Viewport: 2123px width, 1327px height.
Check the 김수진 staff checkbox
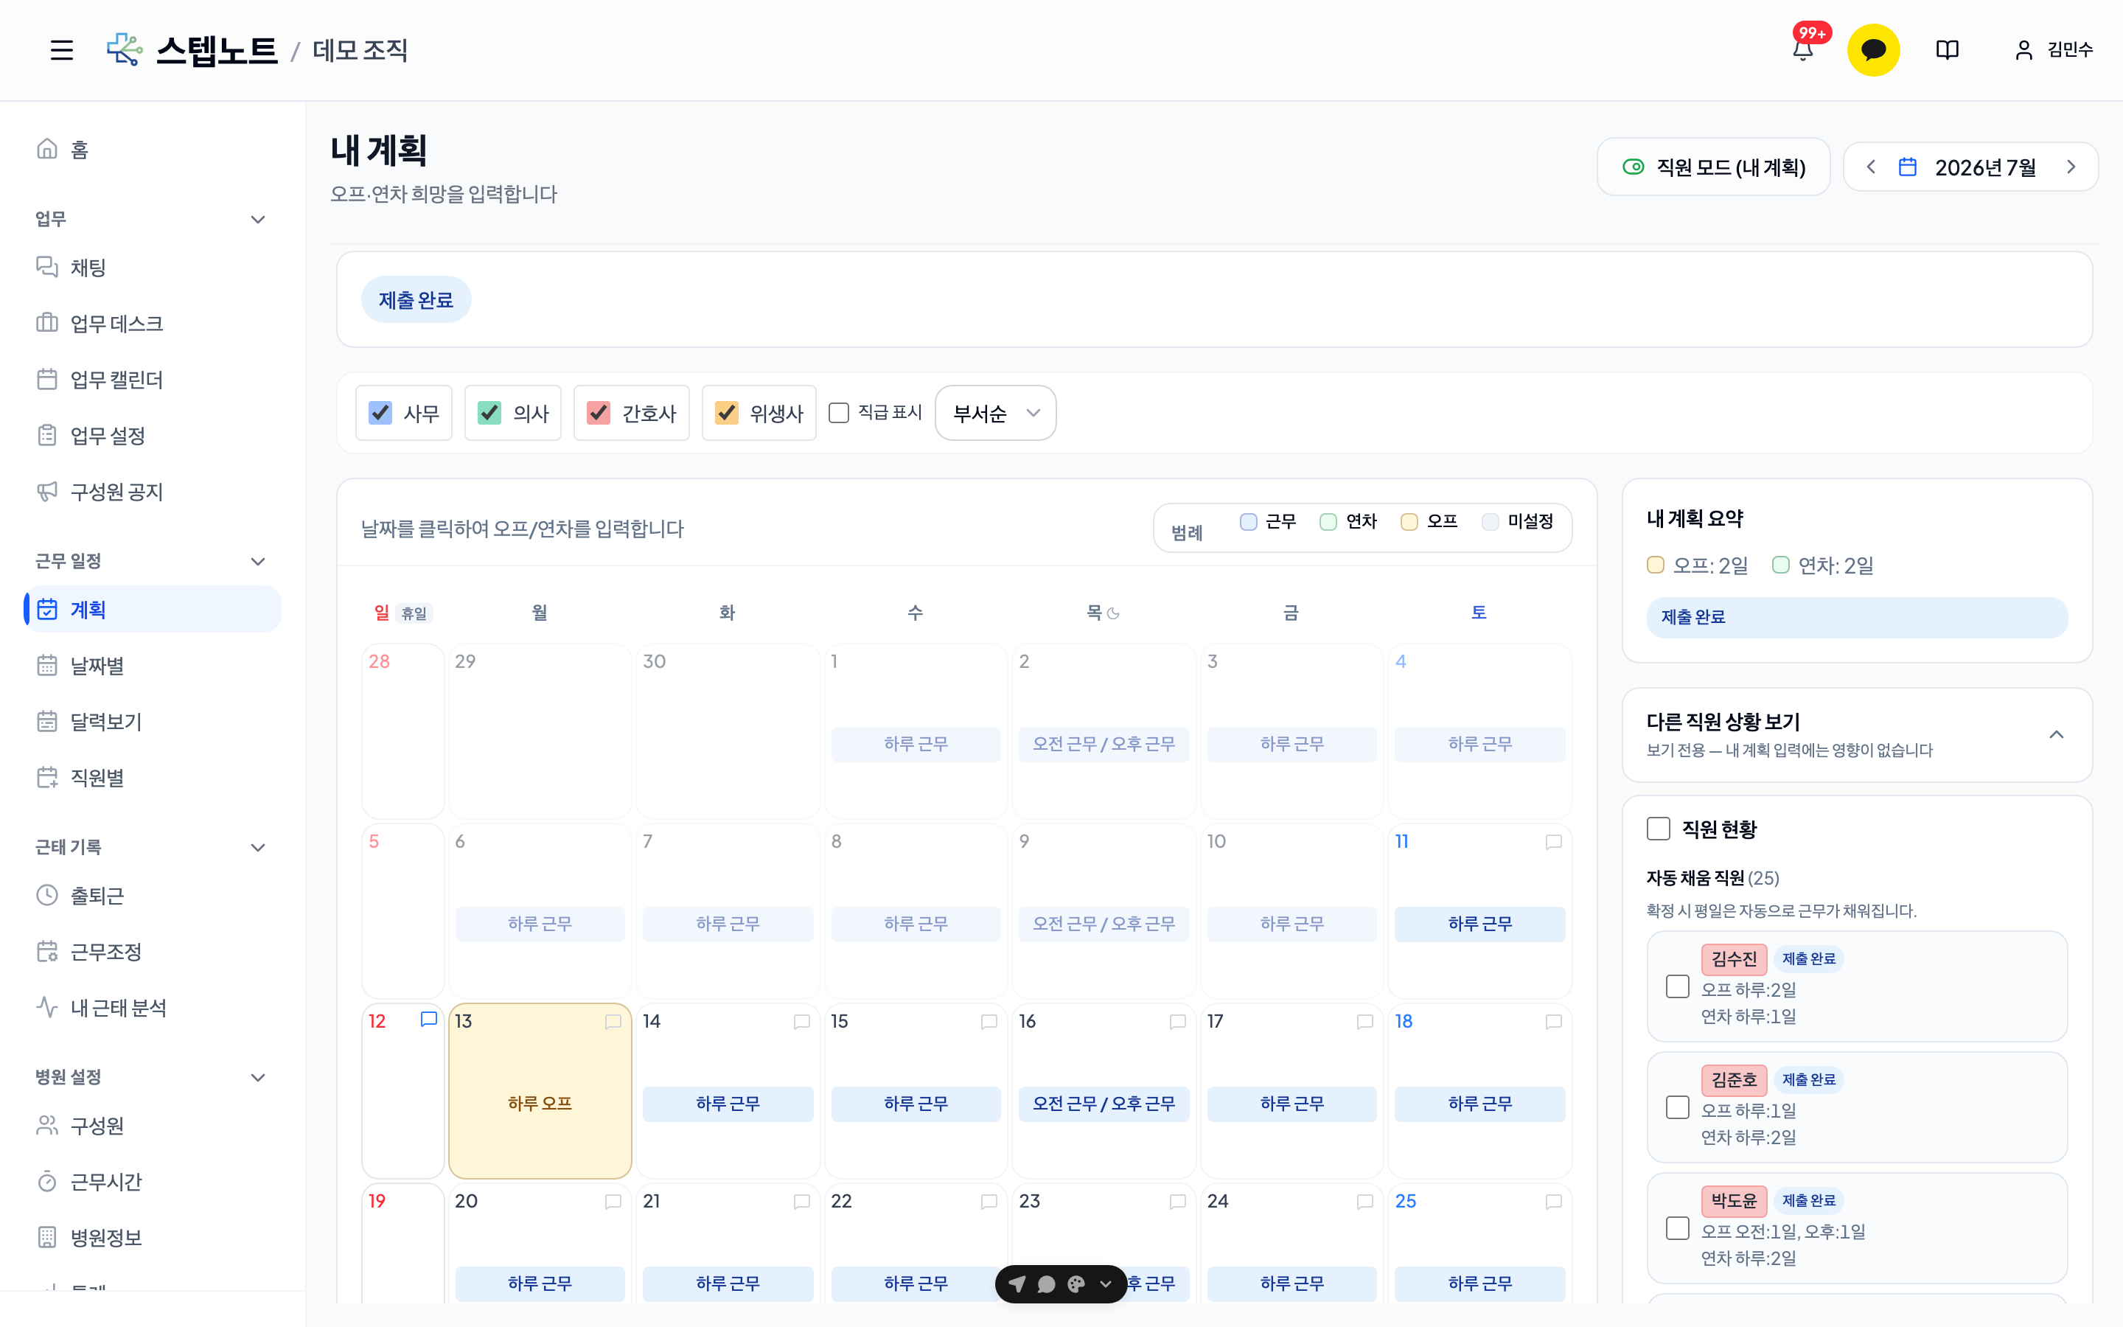pyautogui.click(x=1677, y=986)
